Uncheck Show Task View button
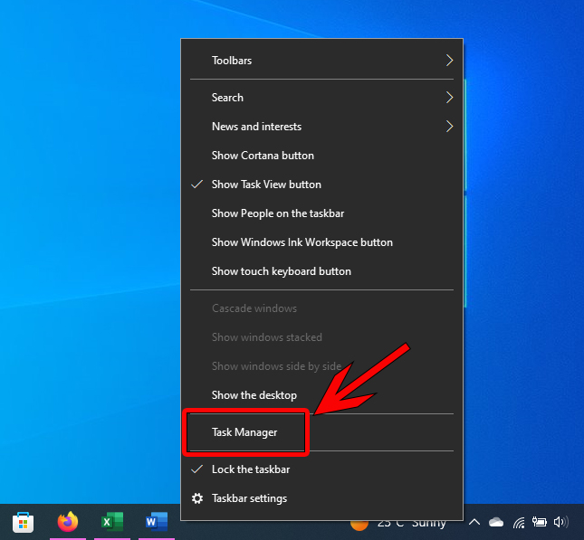Screen dimensions: 584x540 321,185
